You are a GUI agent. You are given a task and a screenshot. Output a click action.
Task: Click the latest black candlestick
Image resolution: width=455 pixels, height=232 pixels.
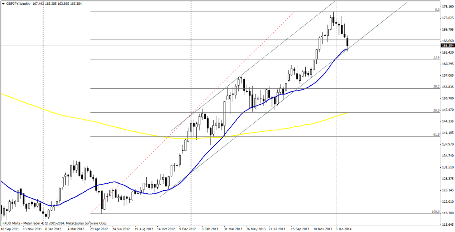347,43
